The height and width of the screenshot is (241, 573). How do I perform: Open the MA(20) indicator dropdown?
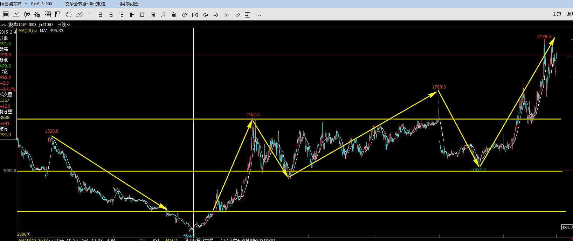click(x=28, y=31)
